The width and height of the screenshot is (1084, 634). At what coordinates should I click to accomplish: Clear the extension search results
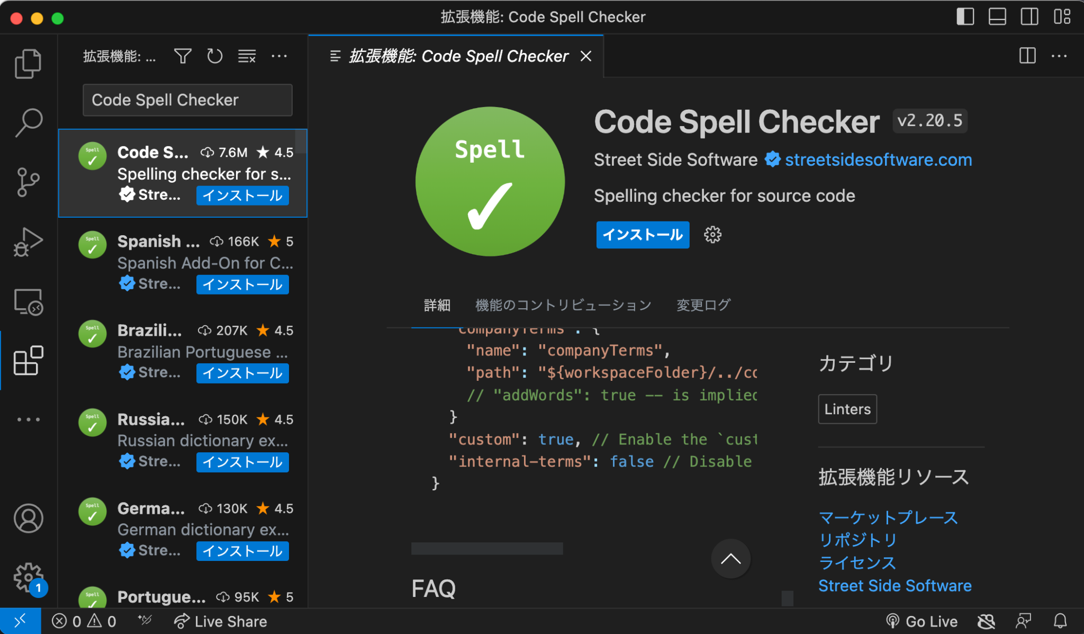click(x=246, y=56)
